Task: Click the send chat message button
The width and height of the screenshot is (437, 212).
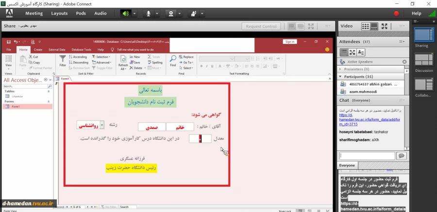Action: coord(402,156)
